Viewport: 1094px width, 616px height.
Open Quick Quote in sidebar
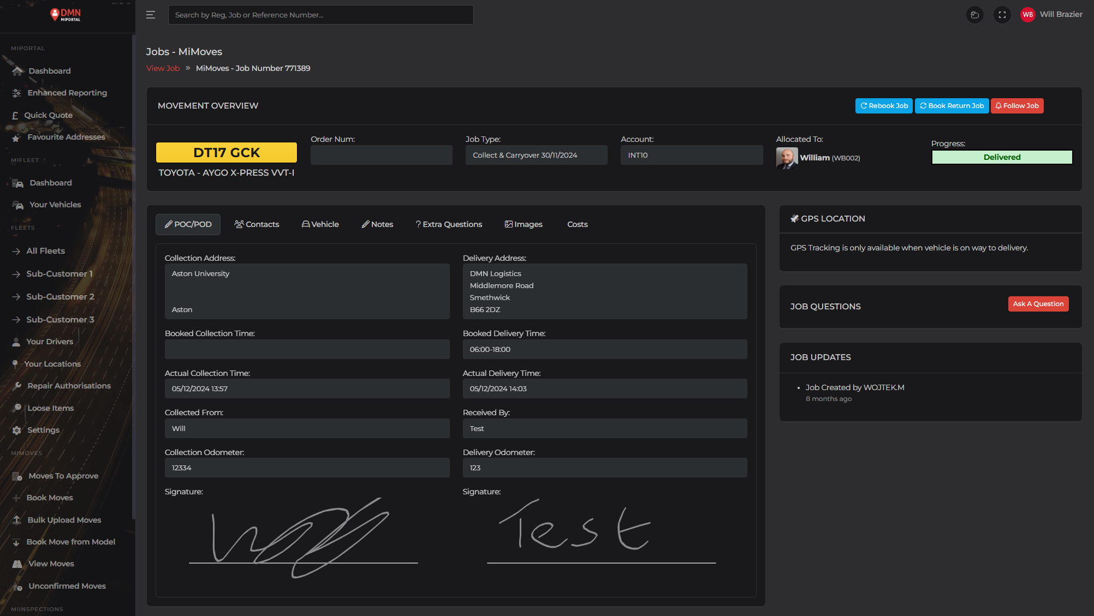(x=48, y=115)
